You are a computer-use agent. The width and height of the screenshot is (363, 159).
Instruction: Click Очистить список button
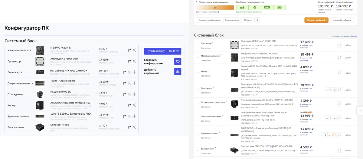[x=232, y=20]
